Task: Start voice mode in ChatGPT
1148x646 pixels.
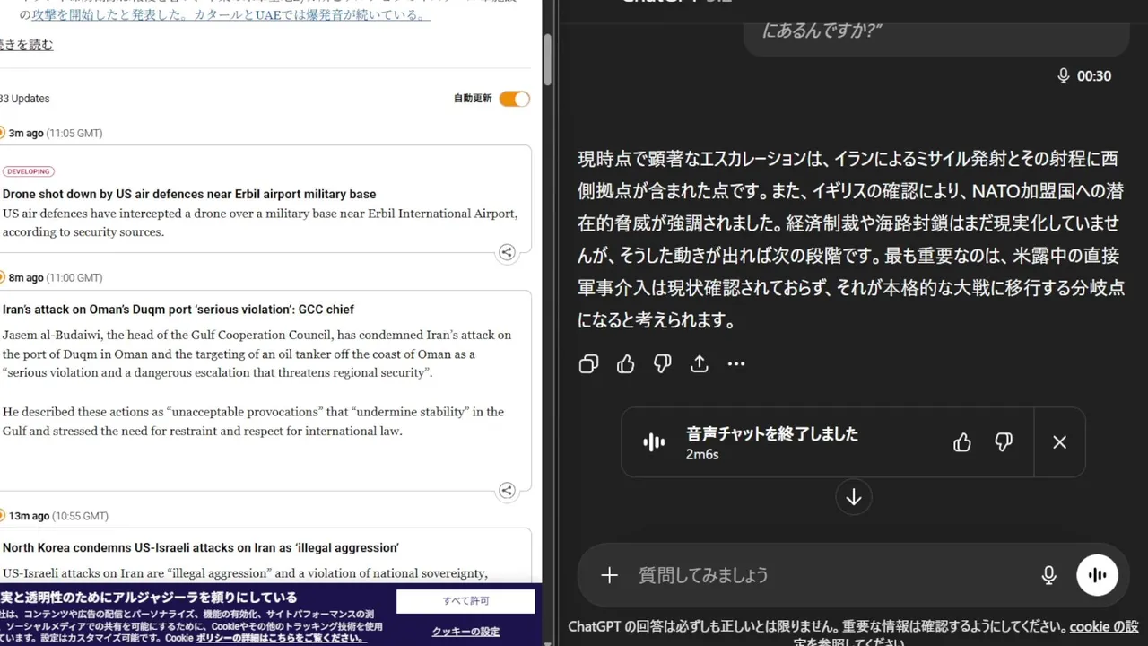Action: click(1097, 575)
